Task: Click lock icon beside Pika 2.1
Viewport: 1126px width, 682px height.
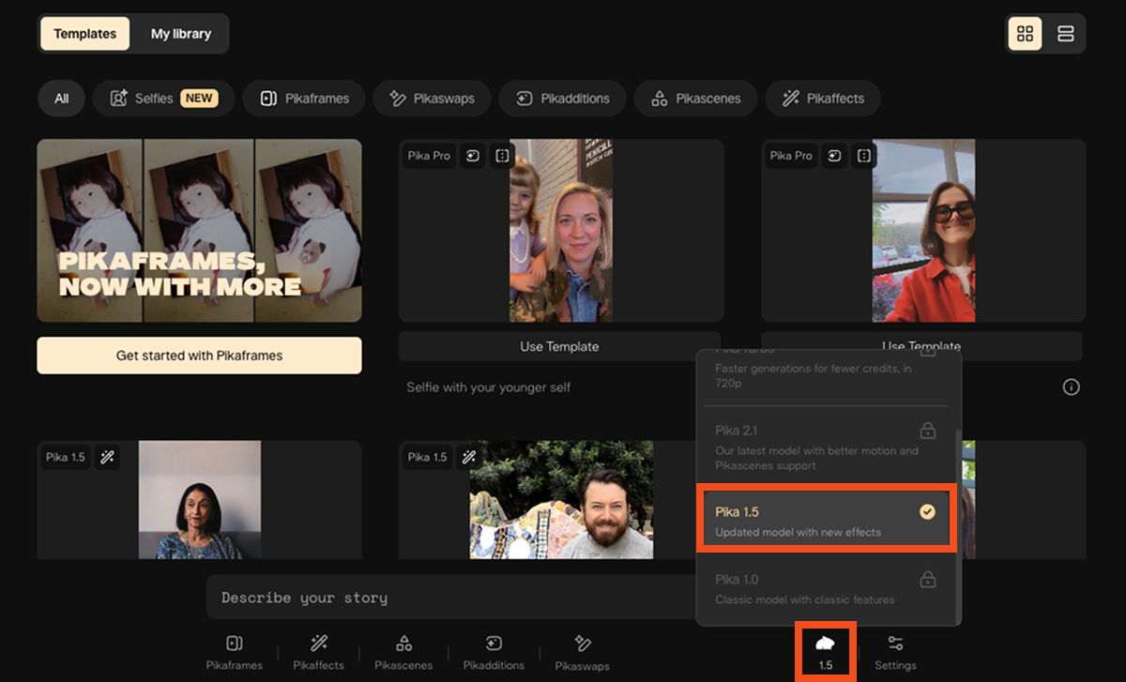Action: (x=927, y=431)
